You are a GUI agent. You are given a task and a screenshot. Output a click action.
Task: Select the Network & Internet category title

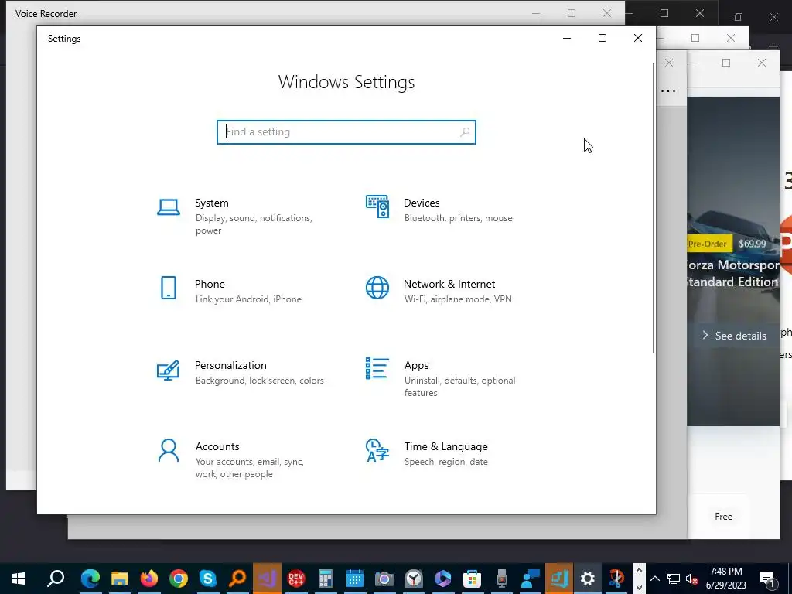coord(449,284)
